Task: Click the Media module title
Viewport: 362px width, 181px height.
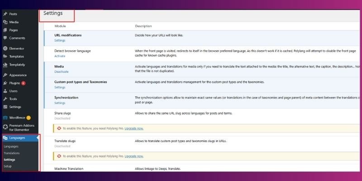Action: [59, 67]
